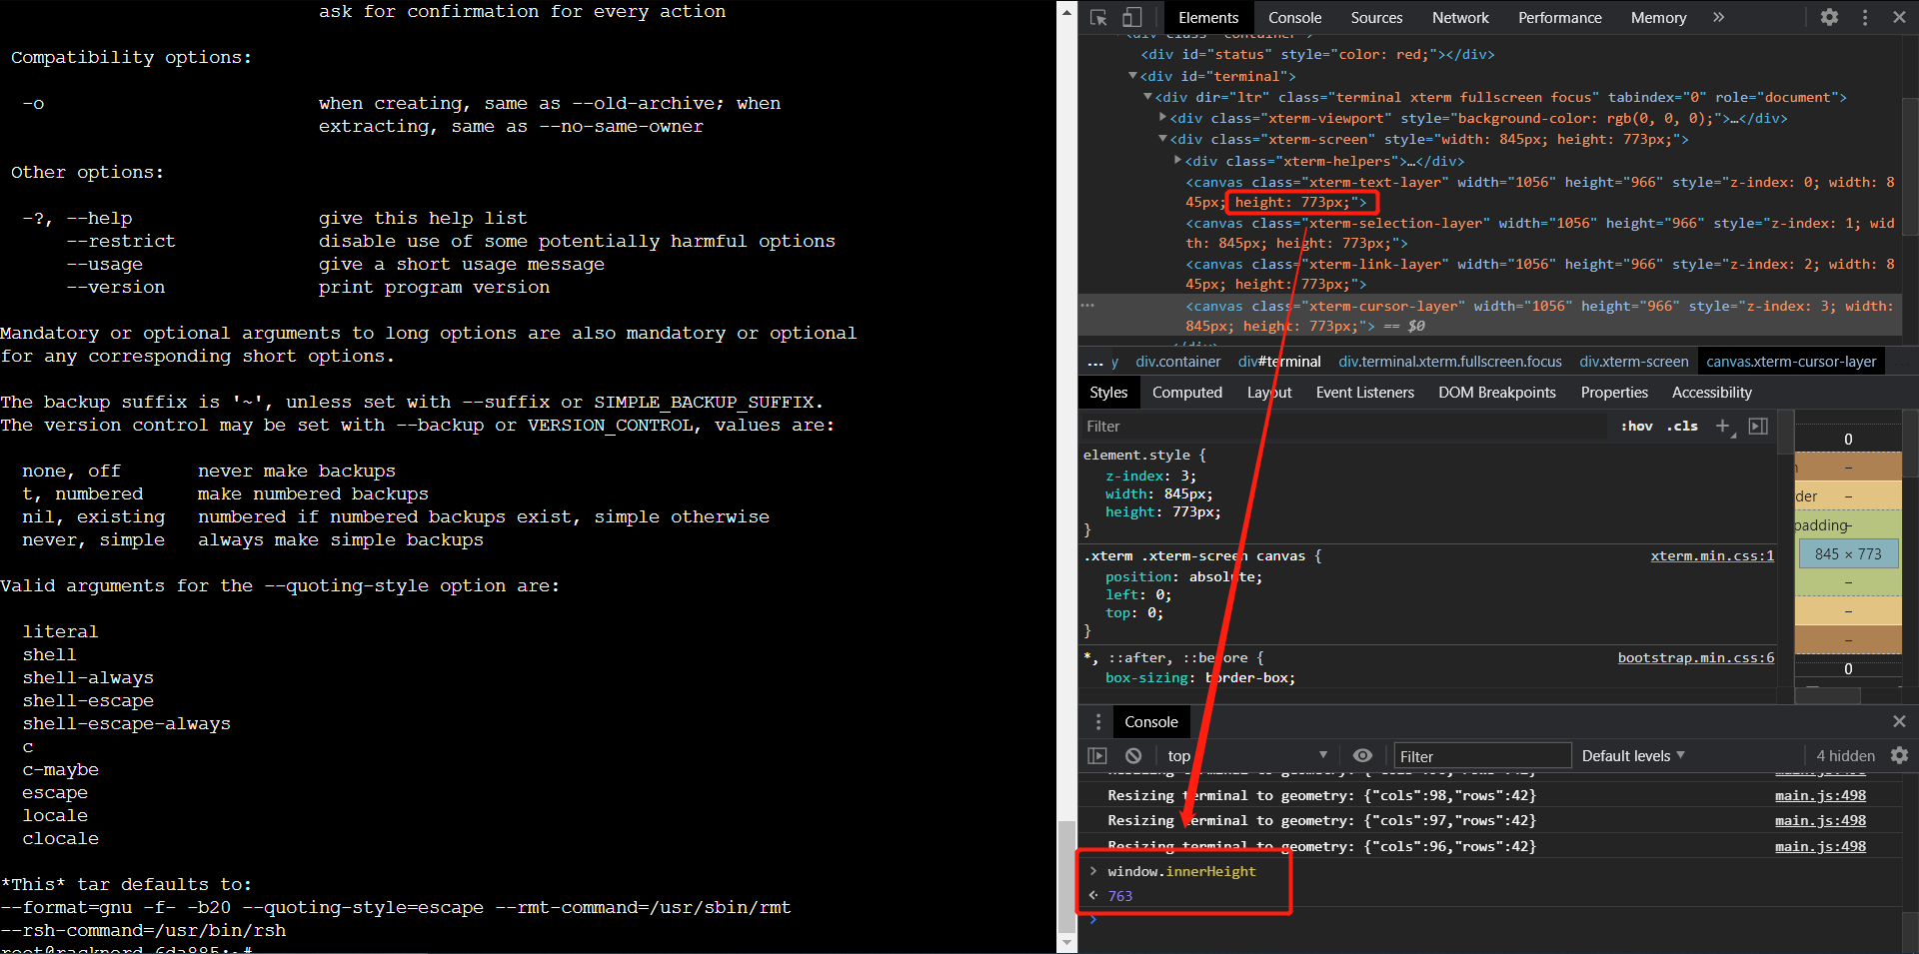
Task: Open the Sources tab
Action: pyautogui.click(x=1376, y=18)
